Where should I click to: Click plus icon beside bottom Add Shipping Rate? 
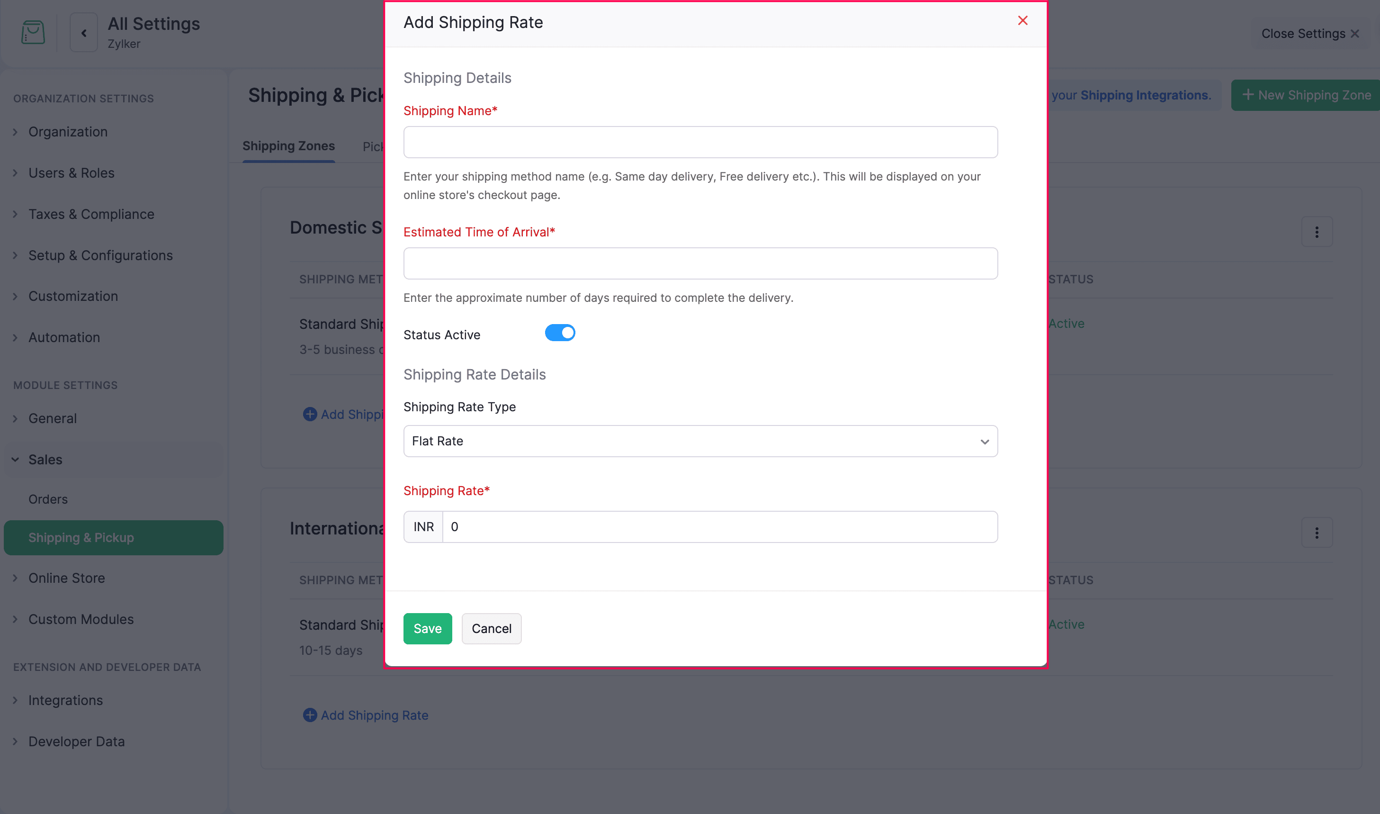pos(310,715)
